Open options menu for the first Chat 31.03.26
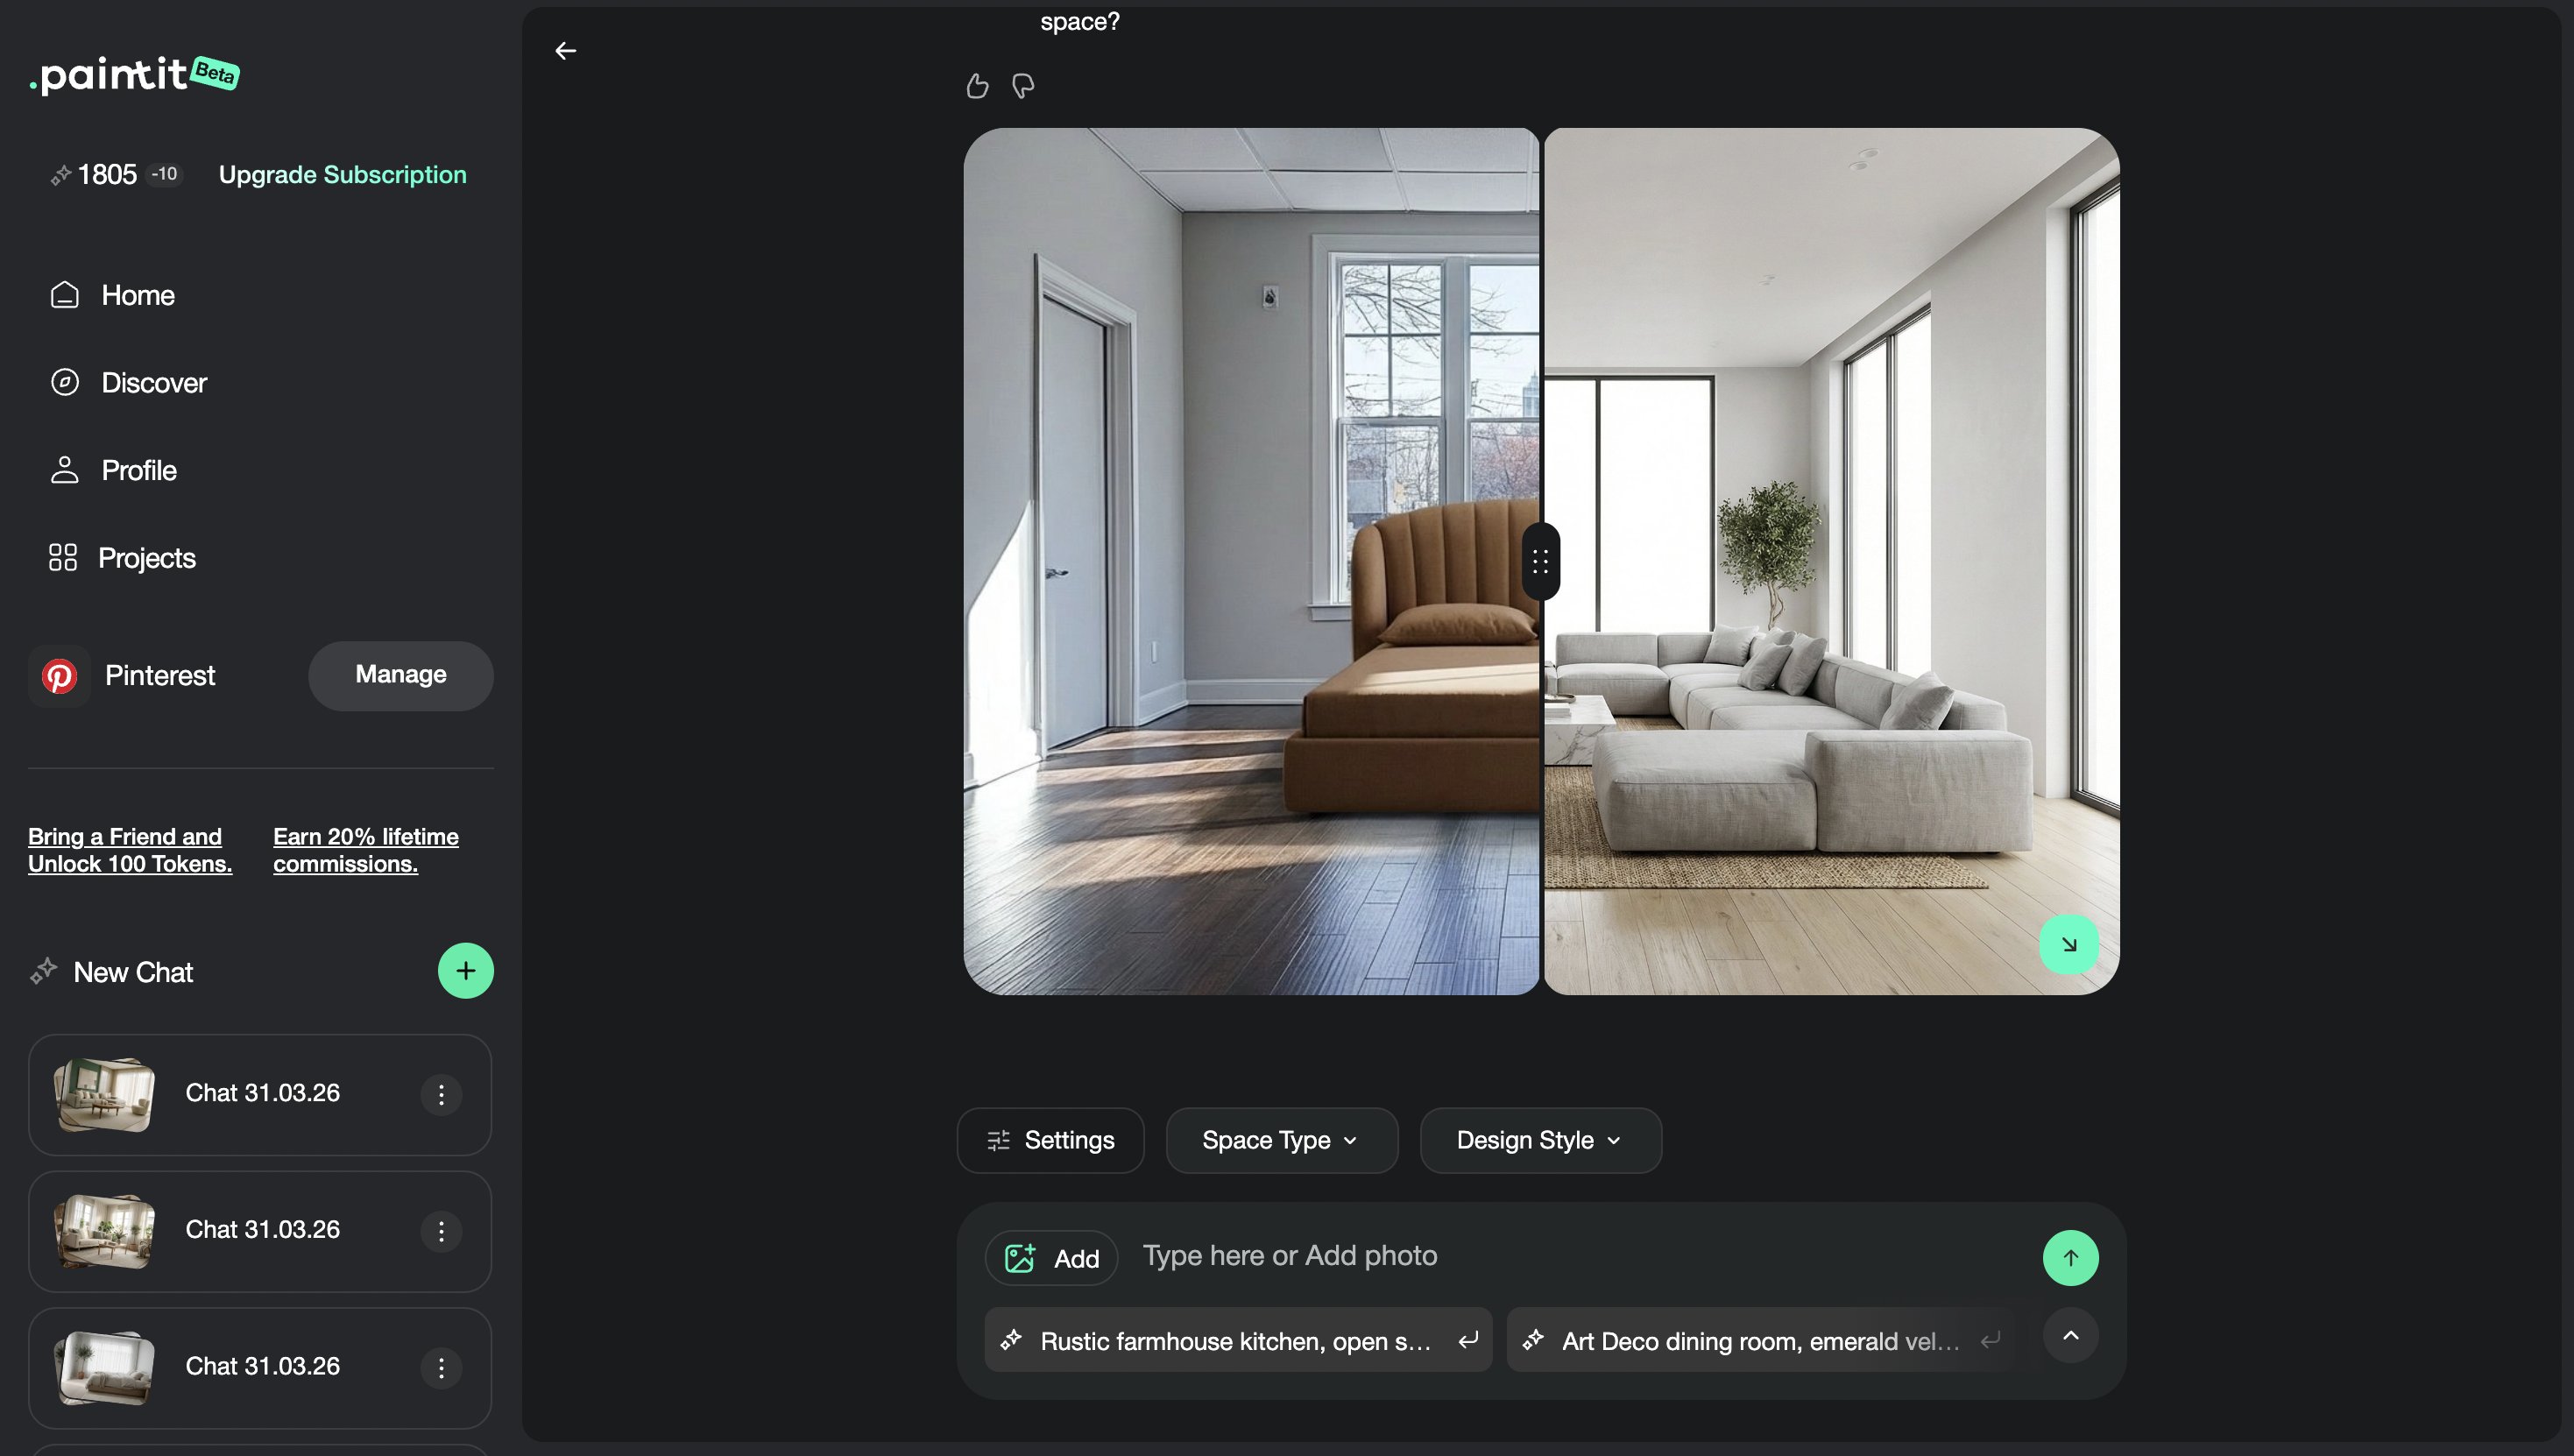Viewport: 2574px width, 1456px height. [441, 1095]
